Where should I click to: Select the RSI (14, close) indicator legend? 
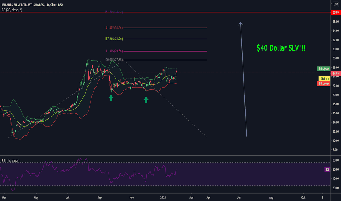pyautogui.click(x=11, y=160)
